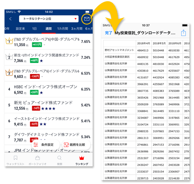Select the 2018年4月 column header
This screenshot has width=194, height=184.
point(144,43)
